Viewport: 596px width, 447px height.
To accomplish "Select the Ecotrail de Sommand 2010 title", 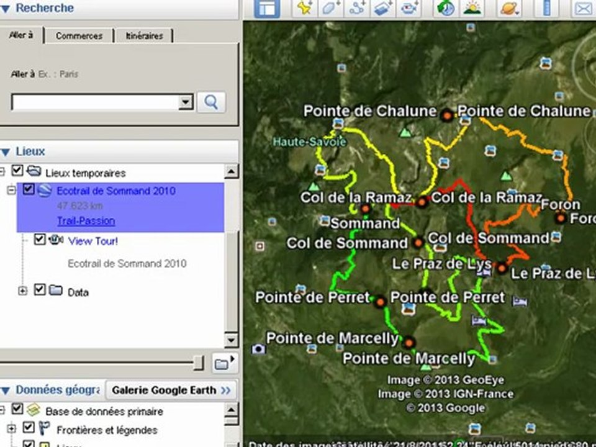I will point(116,191).
